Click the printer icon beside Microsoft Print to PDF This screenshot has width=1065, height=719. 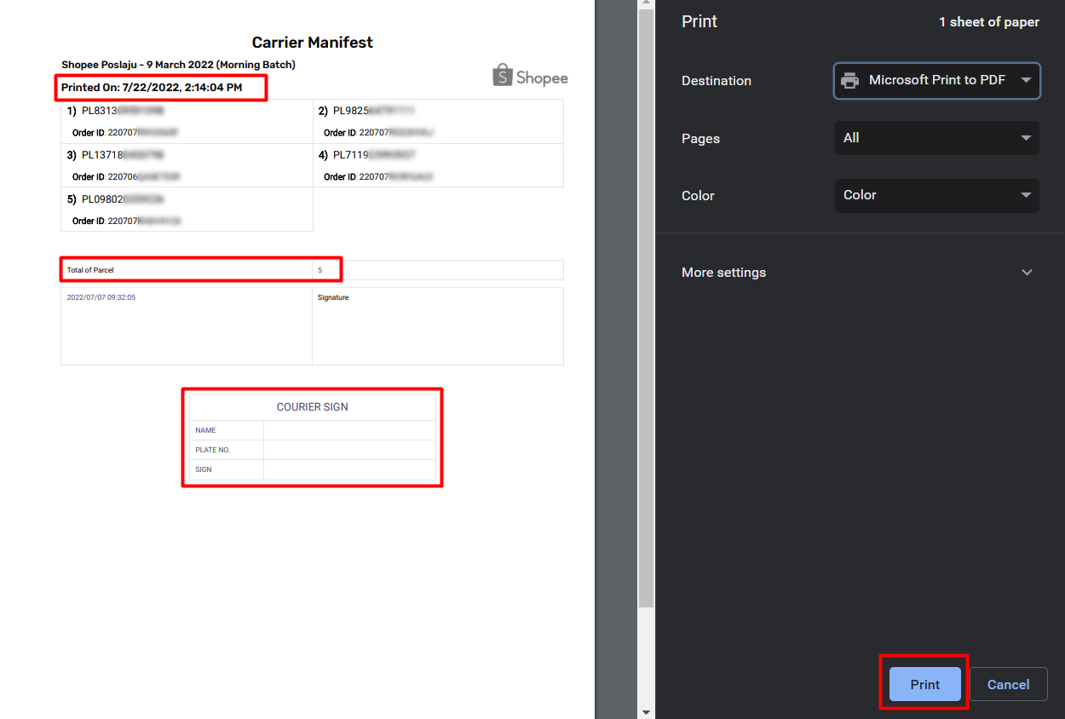click(849, 80)
